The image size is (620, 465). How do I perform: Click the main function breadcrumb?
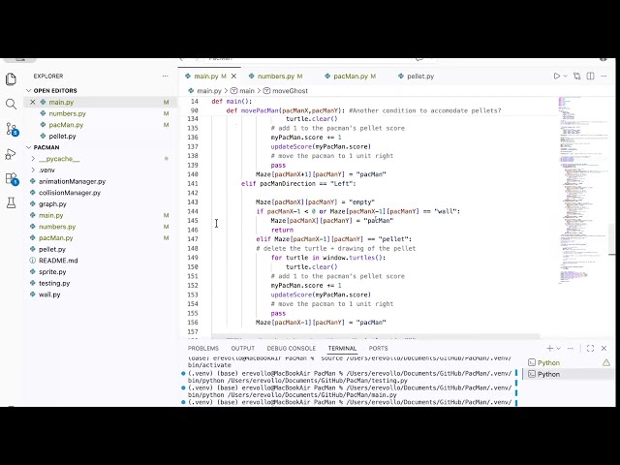coord(242,91)
